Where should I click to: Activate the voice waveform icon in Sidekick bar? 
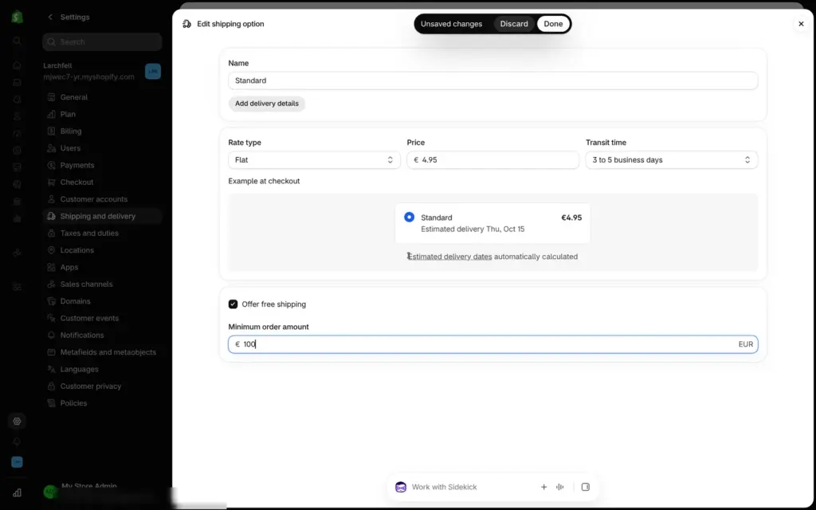coord(560,487)
